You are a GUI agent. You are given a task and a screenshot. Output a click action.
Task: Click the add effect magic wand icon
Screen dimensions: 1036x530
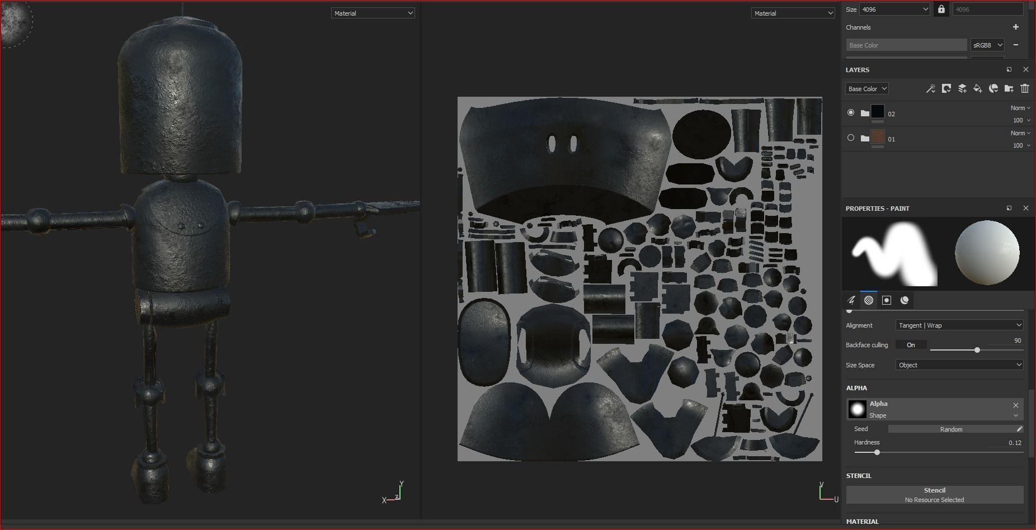pyautogui.click(x=931, y=88)
